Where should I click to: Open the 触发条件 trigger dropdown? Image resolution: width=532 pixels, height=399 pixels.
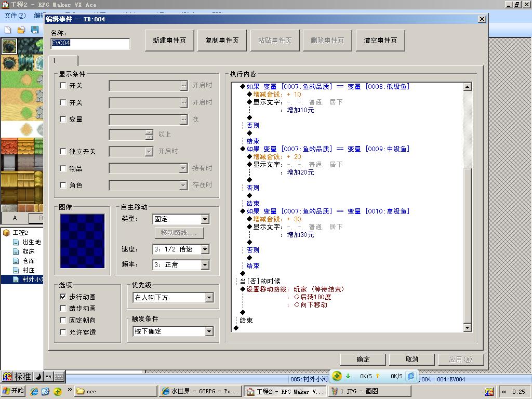[x=209, y=331]
